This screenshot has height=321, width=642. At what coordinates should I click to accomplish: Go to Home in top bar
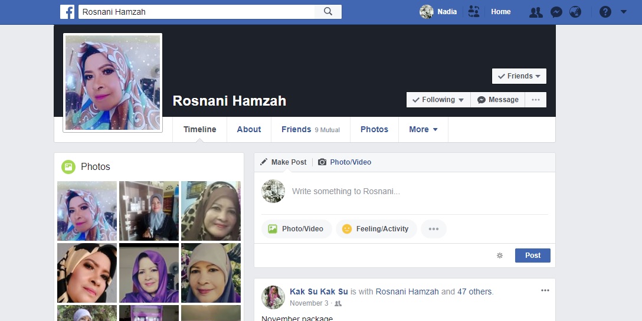click(501, 12)
